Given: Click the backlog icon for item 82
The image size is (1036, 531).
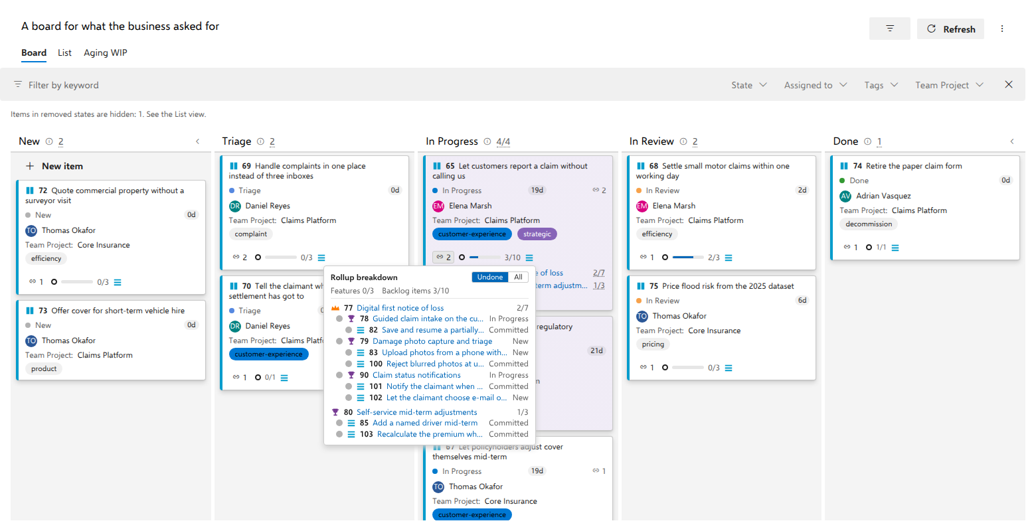Looking at the screenshot, I should tap(361, 330).
